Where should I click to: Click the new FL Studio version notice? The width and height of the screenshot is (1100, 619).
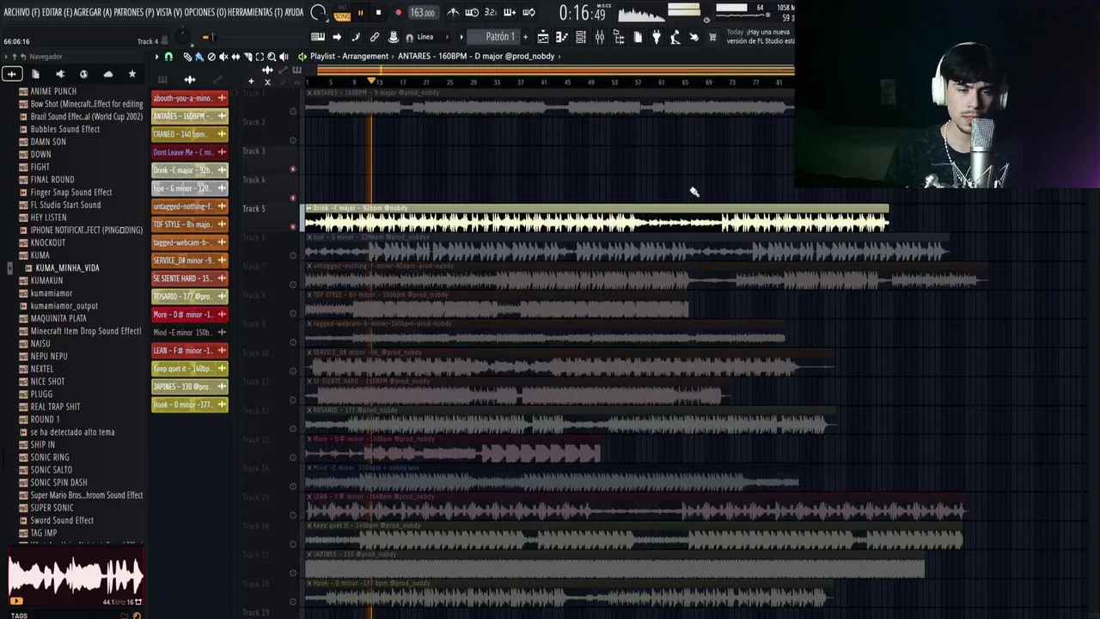pos(761,36)
